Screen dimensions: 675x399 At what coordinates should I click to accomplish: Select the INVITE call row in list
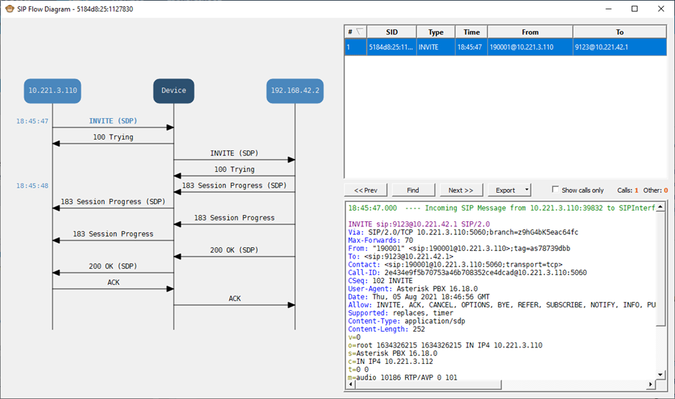click(x=505, y=47)
